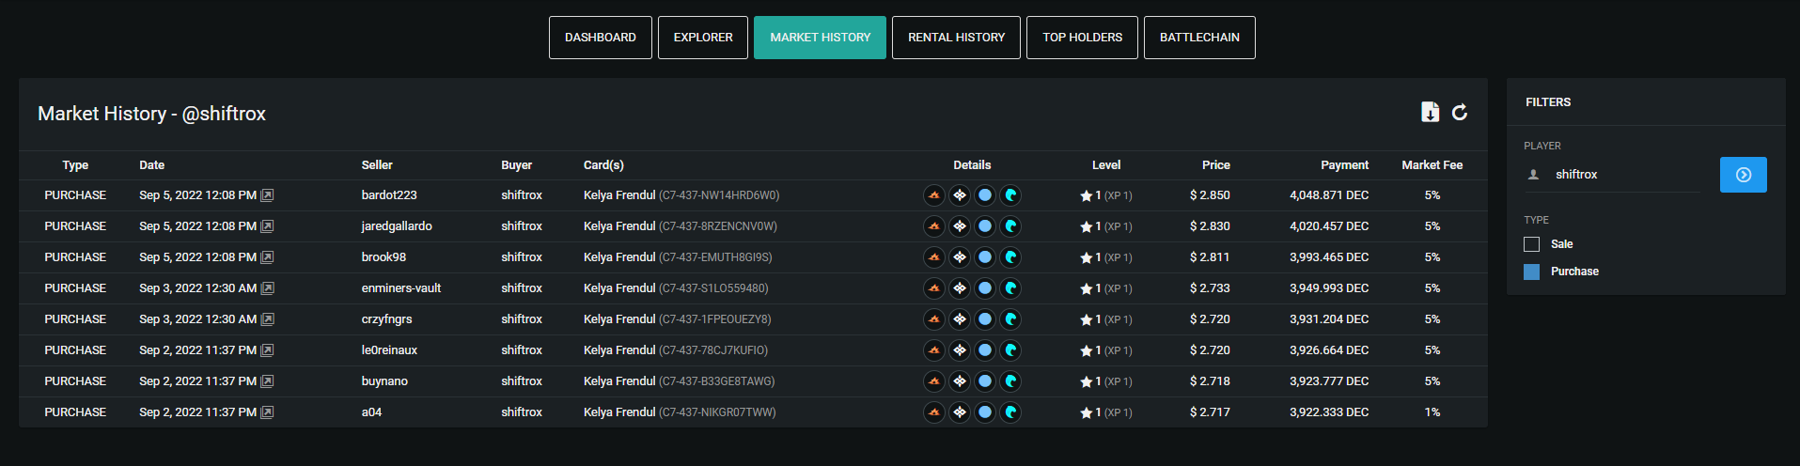The height and width of the screenshot is (466, 1800).
Task: Click white card-type icon in jaredgallardo row
Action: click(960, 226)
